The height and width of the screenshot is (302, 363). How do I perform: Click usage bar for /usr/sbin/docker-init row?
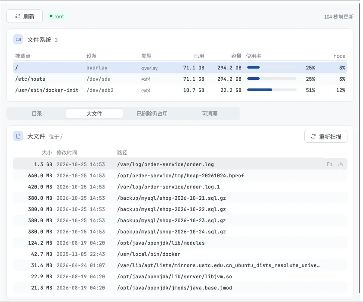(271, 90)
